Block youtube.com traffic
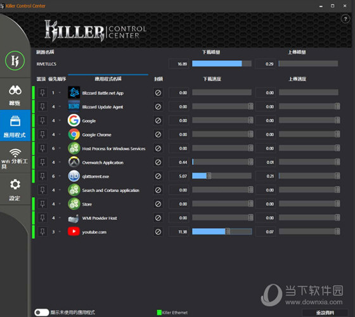This screenshot has height=317, width=355. tap(158, 231)
